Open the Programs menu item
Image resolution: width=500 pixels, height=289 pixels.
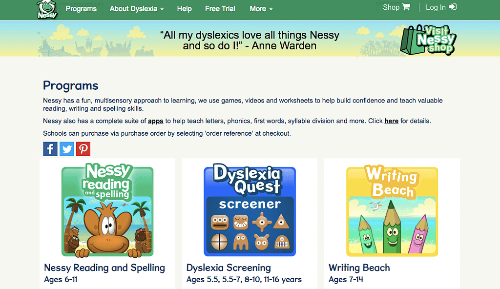(x=81, y=9)
